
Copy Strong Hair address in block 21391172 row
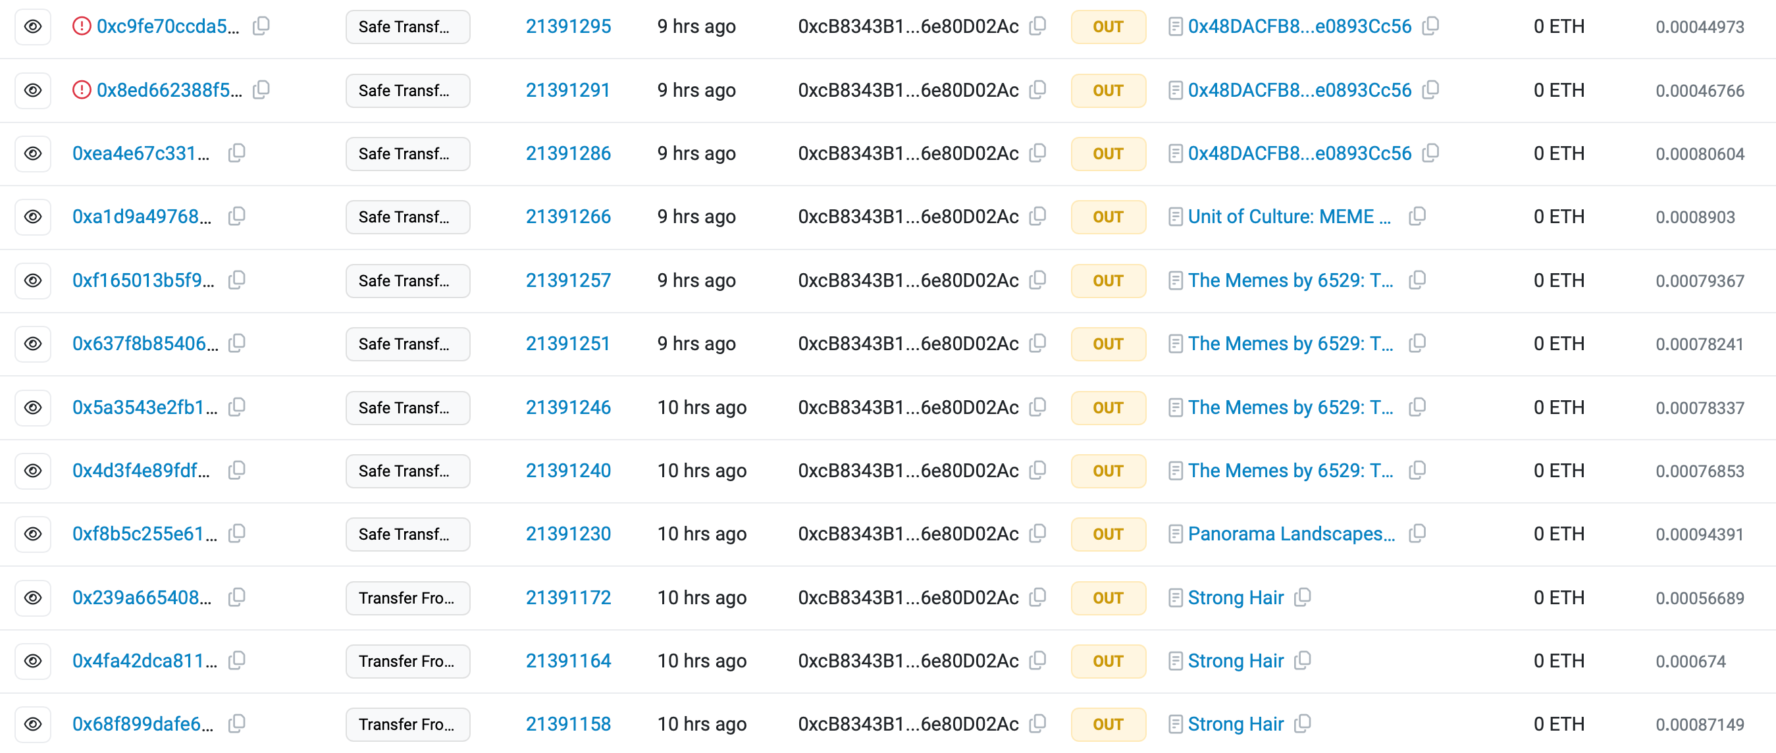click(x=1301, y=597)
